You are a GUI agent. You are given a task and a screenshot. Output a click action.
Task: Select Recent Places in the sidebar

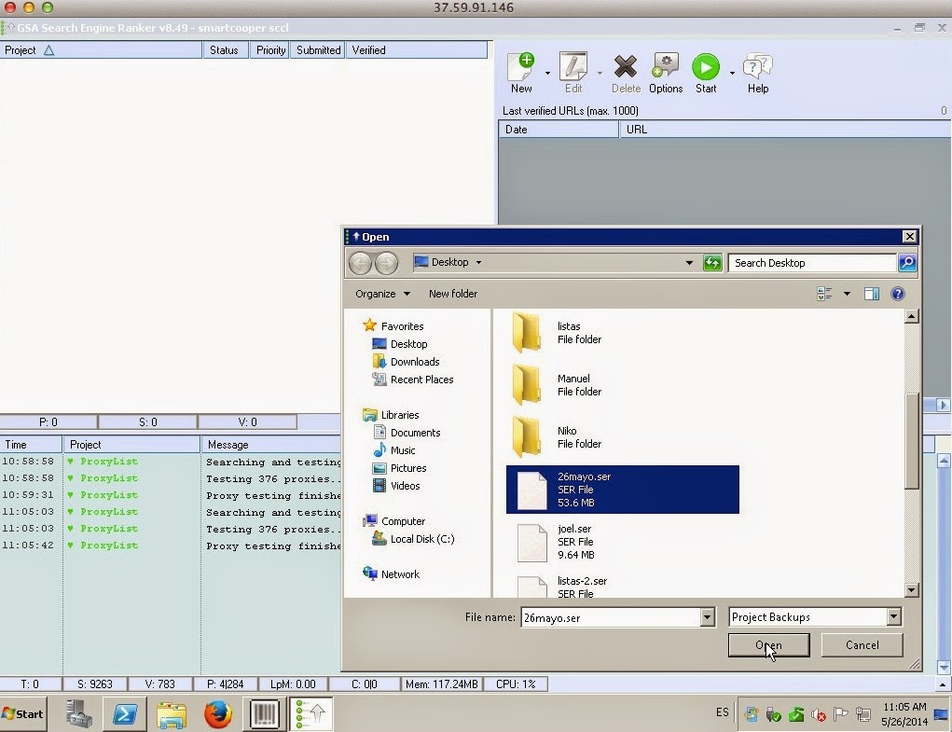tap(413, 380)
